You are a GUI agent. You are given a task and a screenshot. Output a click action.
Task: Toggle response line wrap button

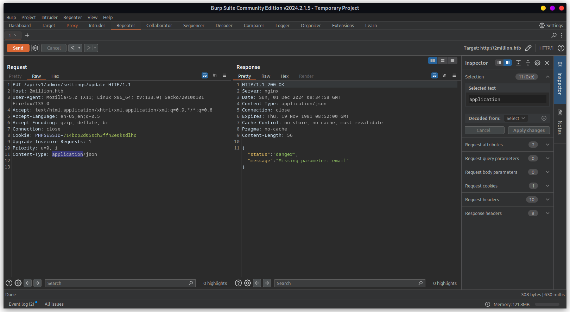[435, 75]
